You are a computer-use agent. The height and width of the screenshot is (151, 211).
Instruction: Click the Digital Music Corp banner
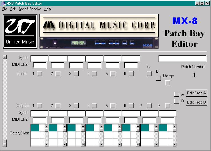click(99, 25)
